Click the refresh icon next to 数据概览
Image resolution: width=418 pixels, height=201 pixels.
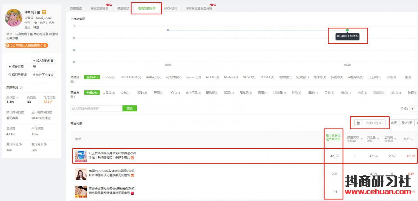[21, 88]
